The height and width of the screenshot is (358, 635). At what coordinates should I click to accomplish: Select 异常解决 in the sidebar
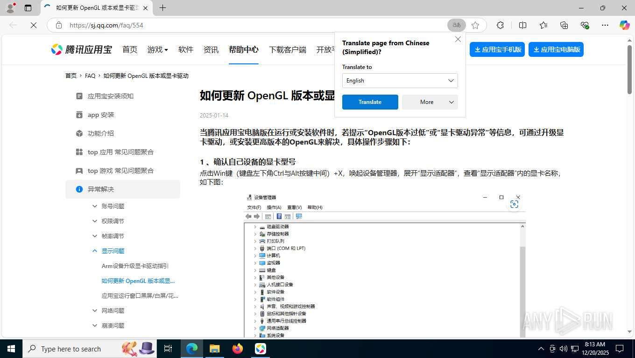(123, 189)
